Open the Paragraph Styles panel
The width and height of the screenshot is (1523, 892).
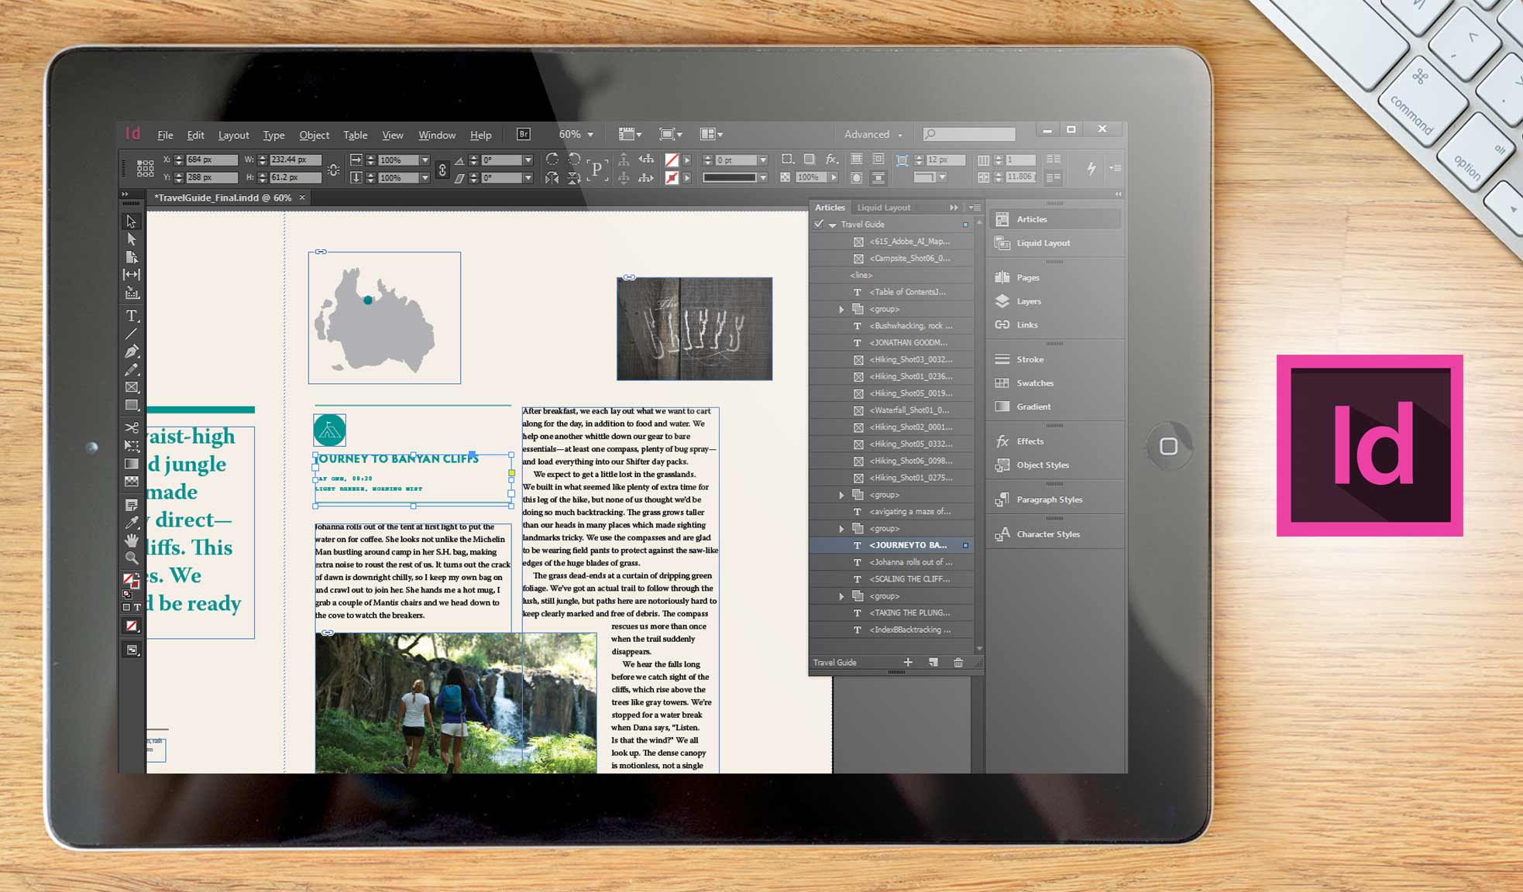pos(1050,499)
